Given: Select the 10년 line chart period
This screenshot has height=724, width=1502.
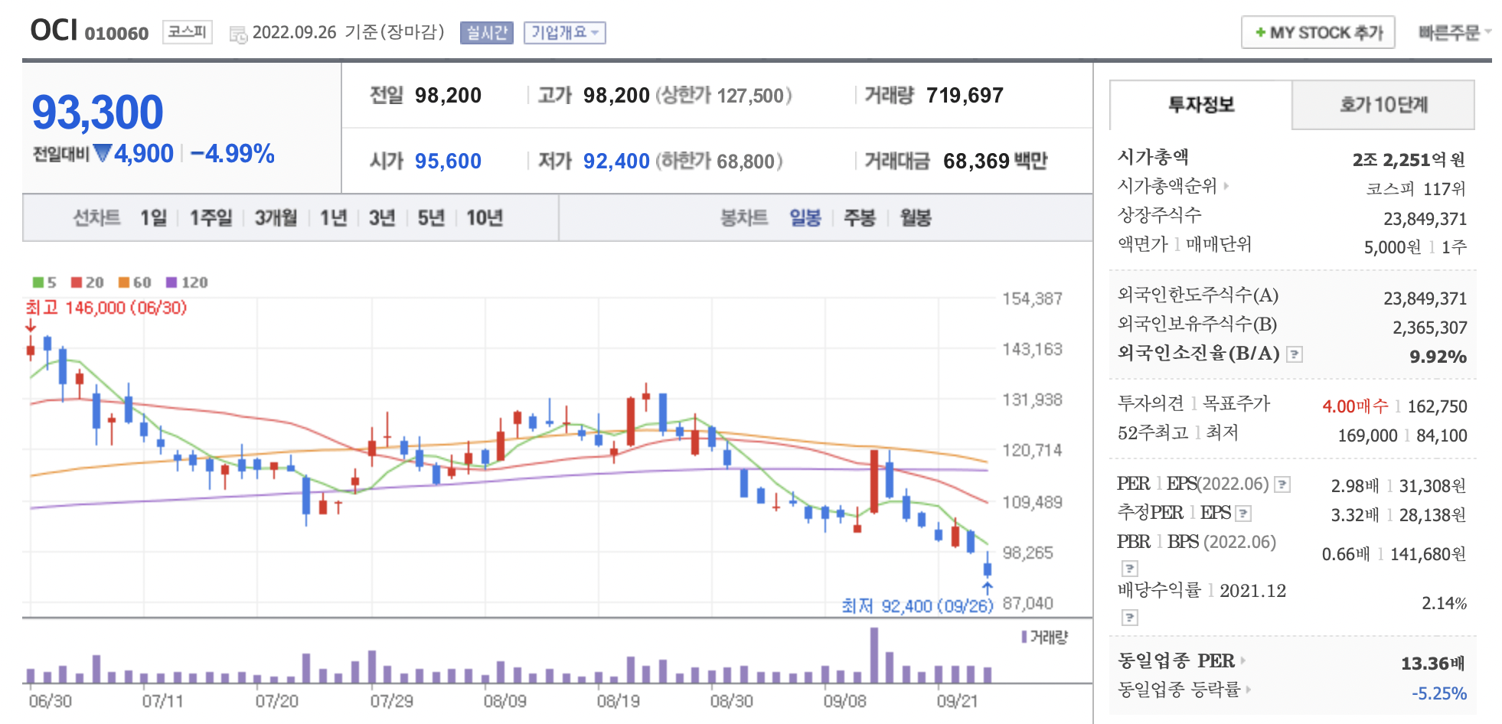Looking at the screenshot, I should click(484, 218).
